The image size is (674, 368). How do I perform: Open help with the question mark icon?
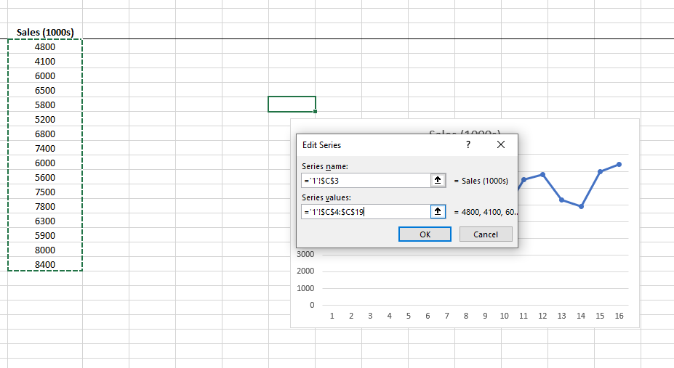468,145
